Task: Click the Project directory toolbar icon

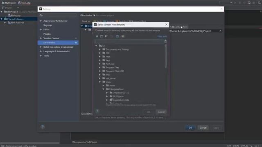Action: tap(106, 36)
